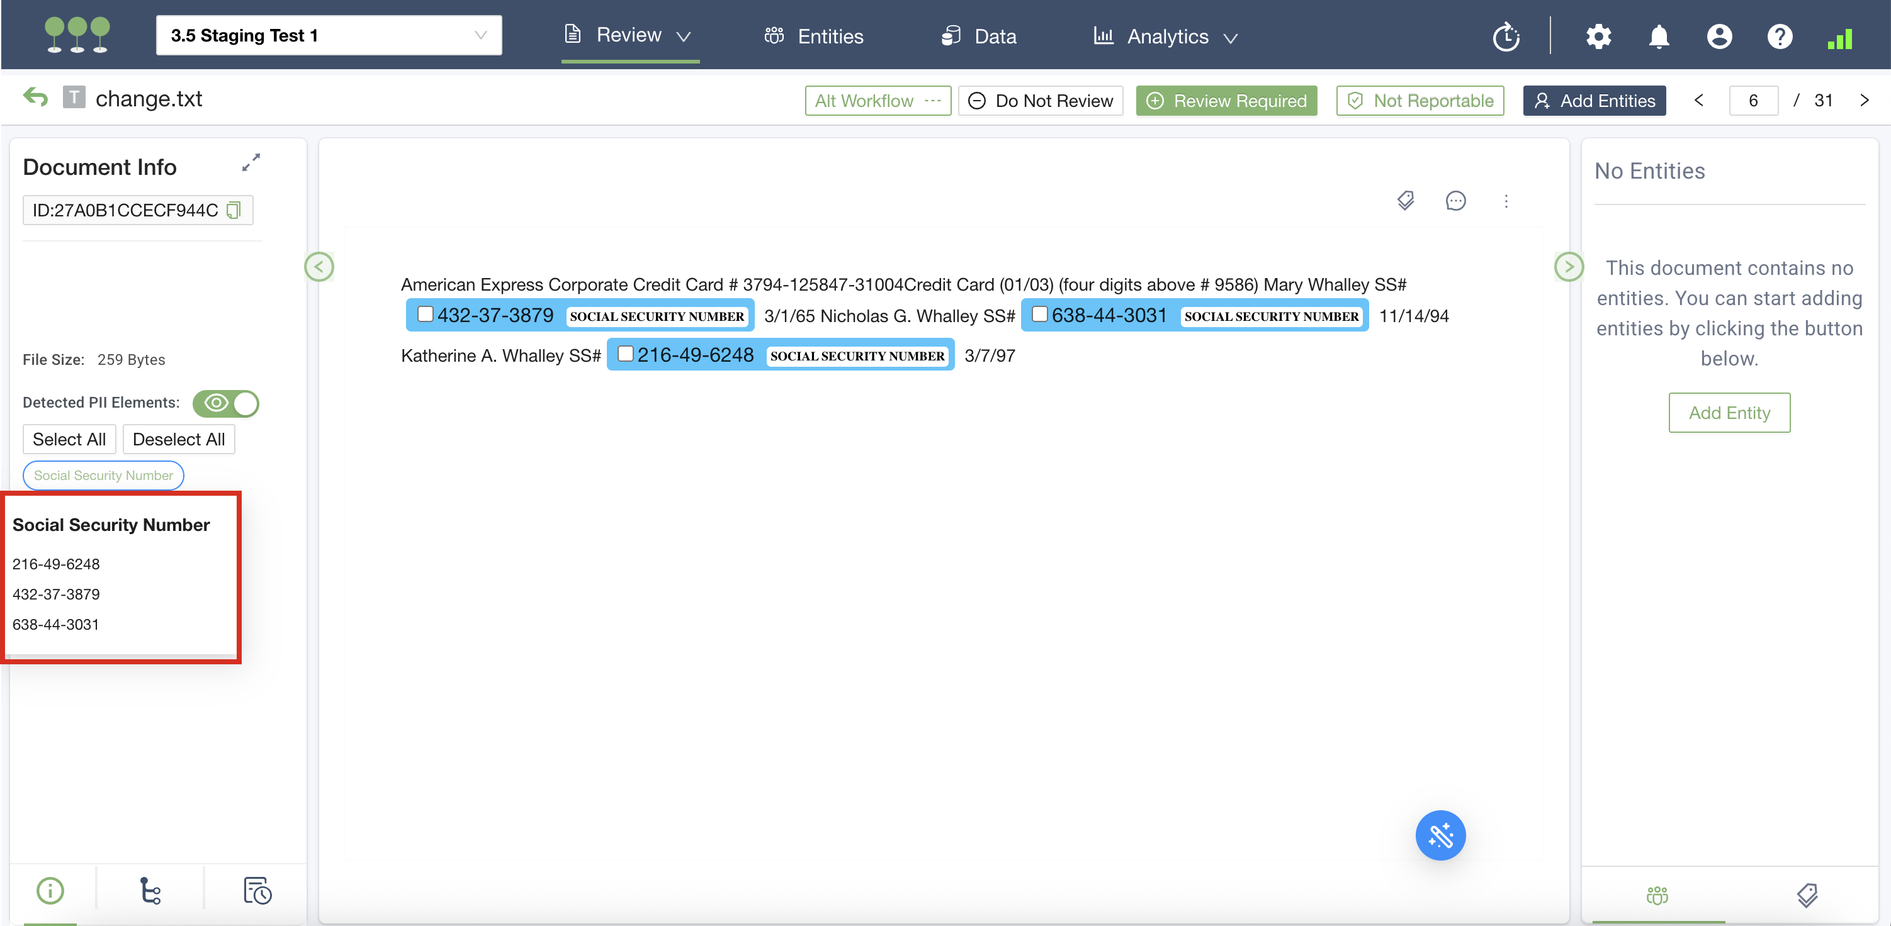Image resolution: width=1891 pixels, height=926 pixels.
Task: Expand the Document Info panel
Action: (x=251, y=162)
